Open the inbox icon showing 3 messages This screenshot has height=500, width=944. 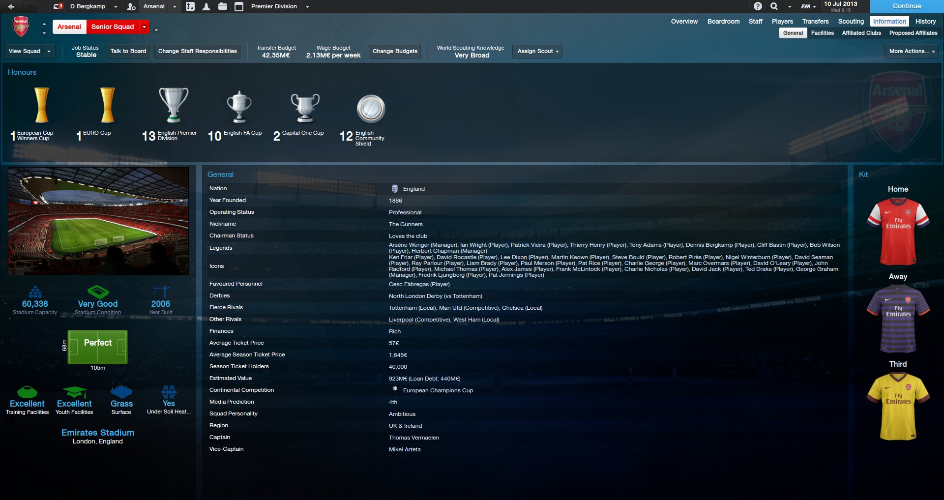coord(59,6)
